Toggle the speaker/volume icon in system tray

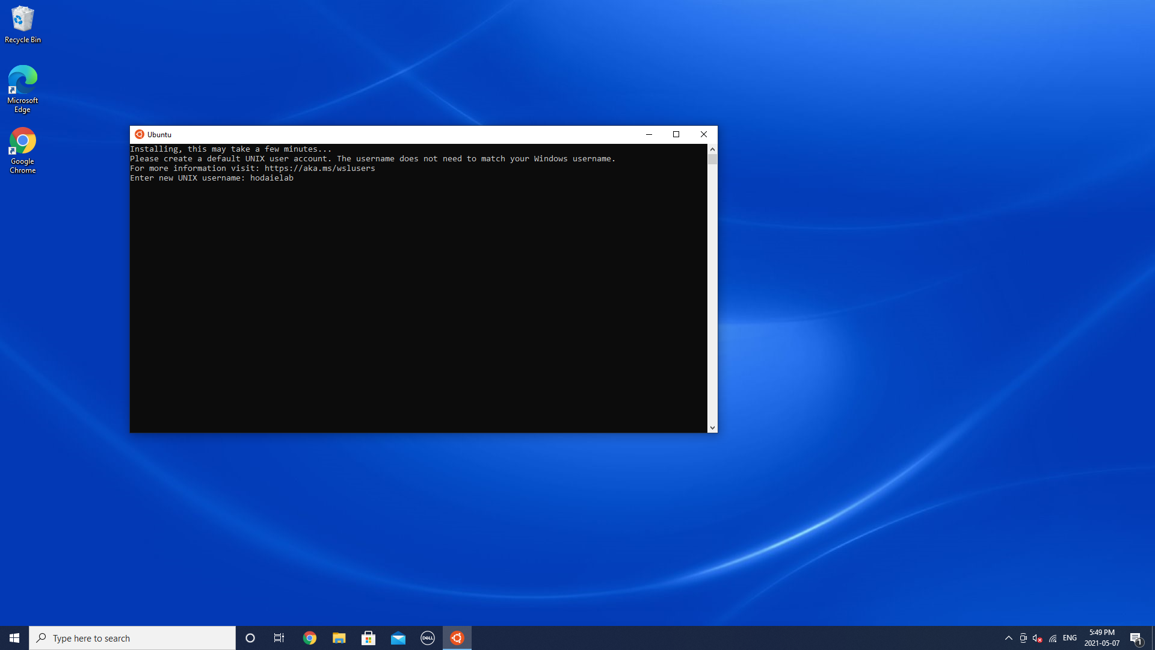click(x=1036, y=638)
